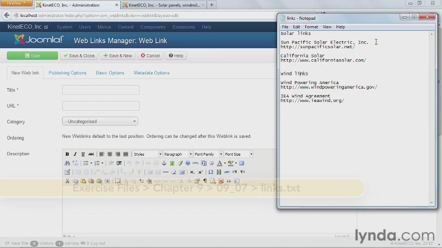Open a new Firefox tab
This screenshot has height=248, width=442.
coord(211,5)
